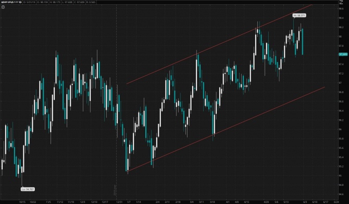Click the High value field in header
Image resolution: width=349 pixels, height=204 pixels.
(54, 2)
